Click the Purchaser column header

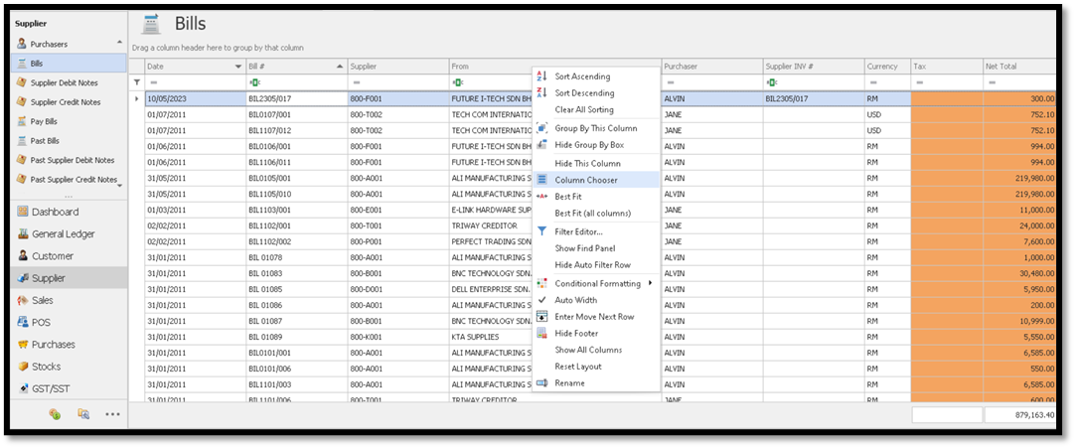[711, 67]
